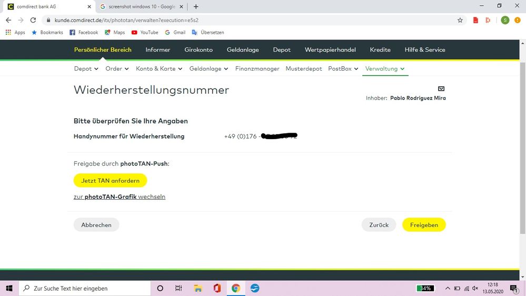Open a new browser tab
This screenshot has width=526, height=296.
click(196, 6)
